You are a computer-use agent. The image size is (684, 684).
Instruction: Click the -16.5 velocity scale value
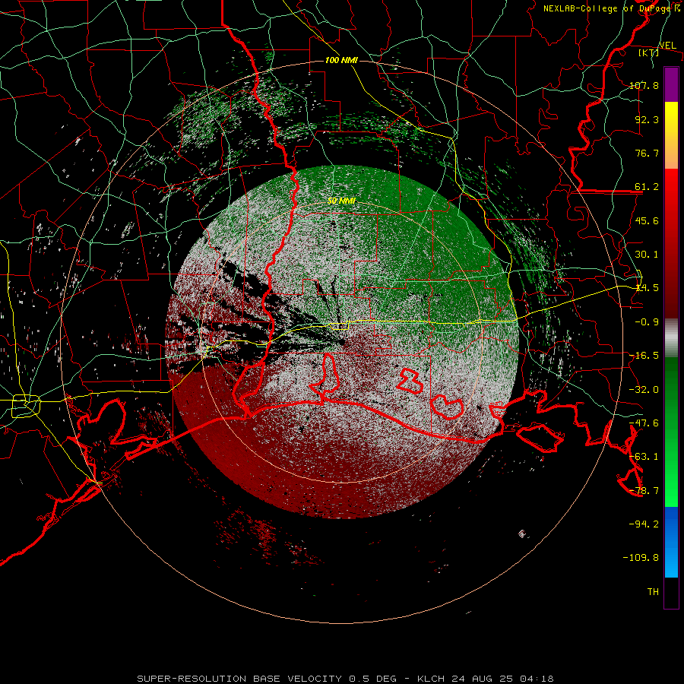click(x=644, y=356)
